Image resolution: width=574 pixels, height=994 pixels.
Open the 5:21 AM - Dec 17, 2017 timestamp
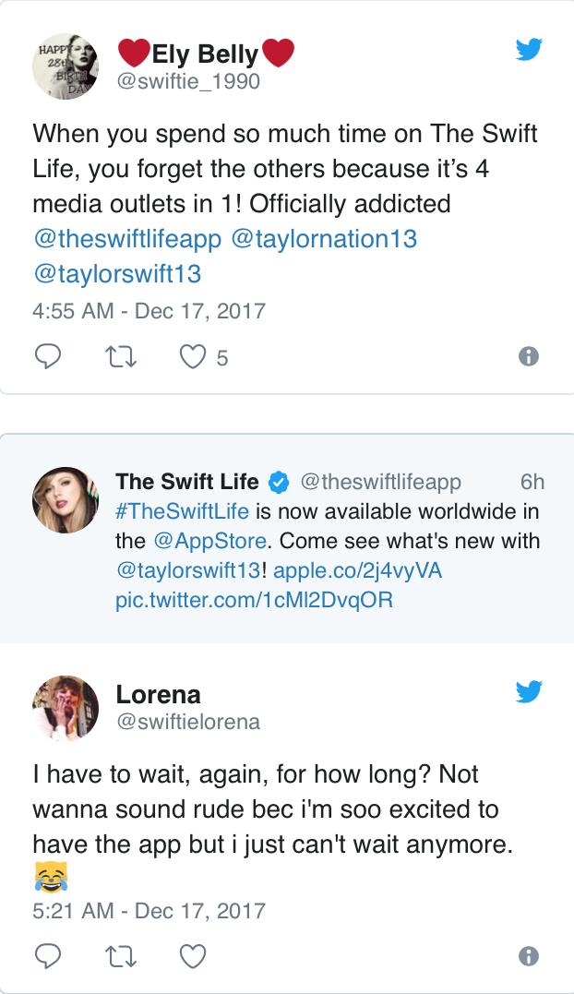pyautogui.click(x=149, y=910)
